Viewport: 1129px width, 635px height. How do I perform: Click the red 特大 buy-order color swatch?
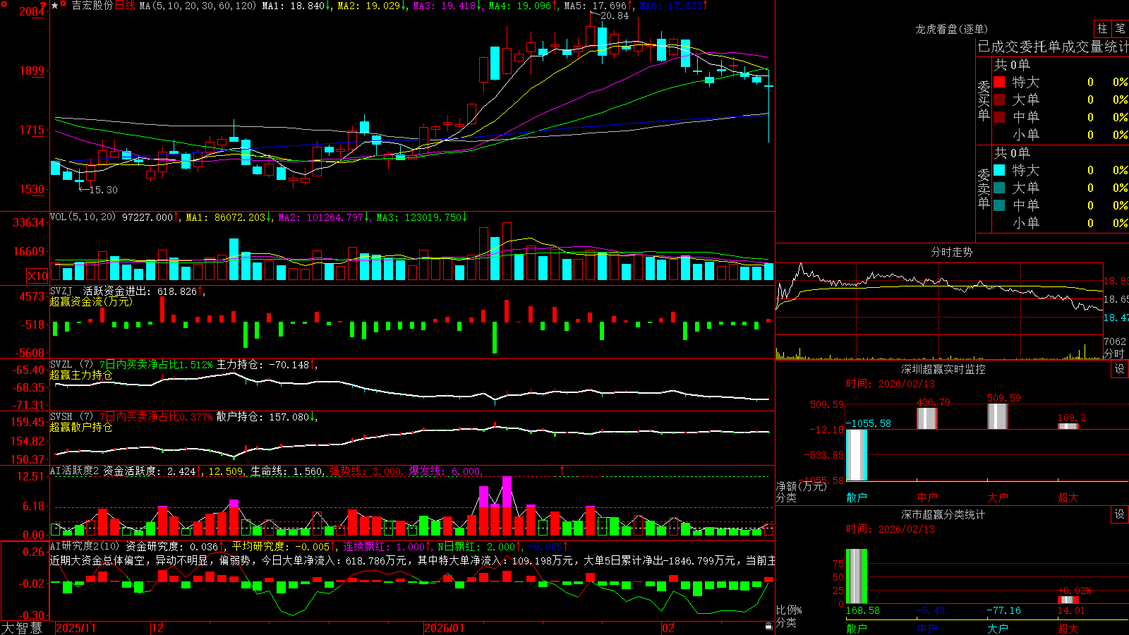(999, 82)
